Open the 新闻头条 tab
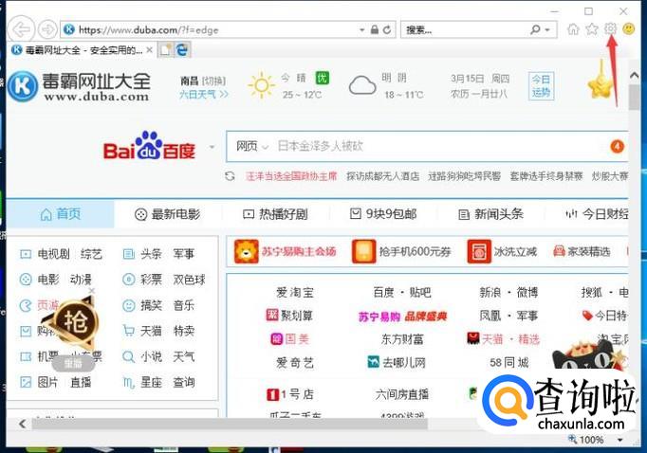 click(x=491, y=214)
